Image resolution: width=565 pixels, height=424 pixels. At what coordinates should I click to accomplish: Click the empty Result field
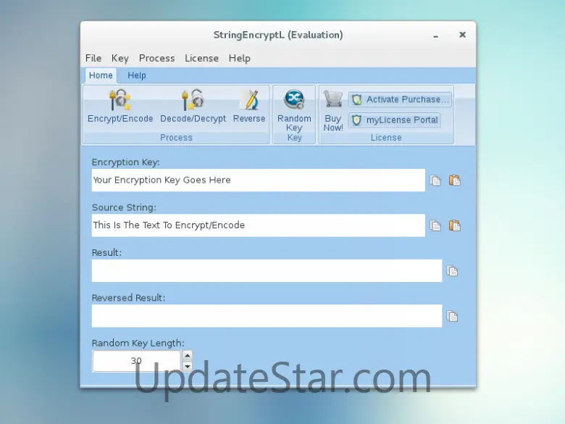click(267, 270)
